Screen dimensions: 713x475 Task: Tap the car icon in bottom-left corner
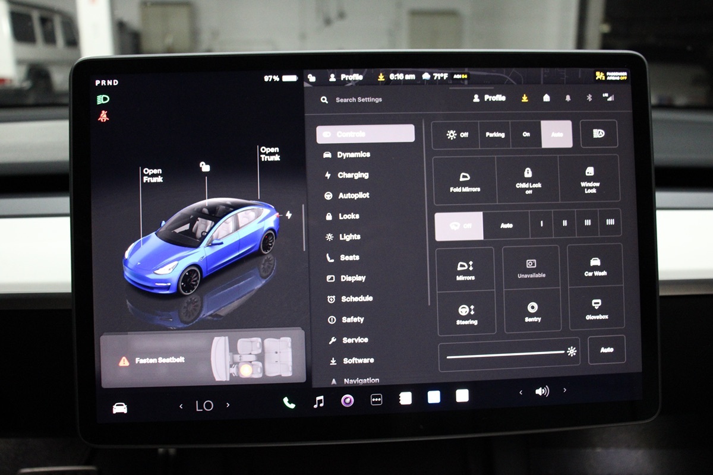[120, 408]
